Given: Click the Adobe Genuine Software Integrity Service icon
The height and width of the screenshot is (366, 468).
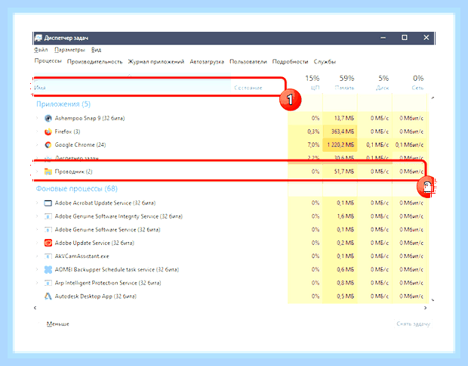Looking at the screenshot, I should (48, 216).
